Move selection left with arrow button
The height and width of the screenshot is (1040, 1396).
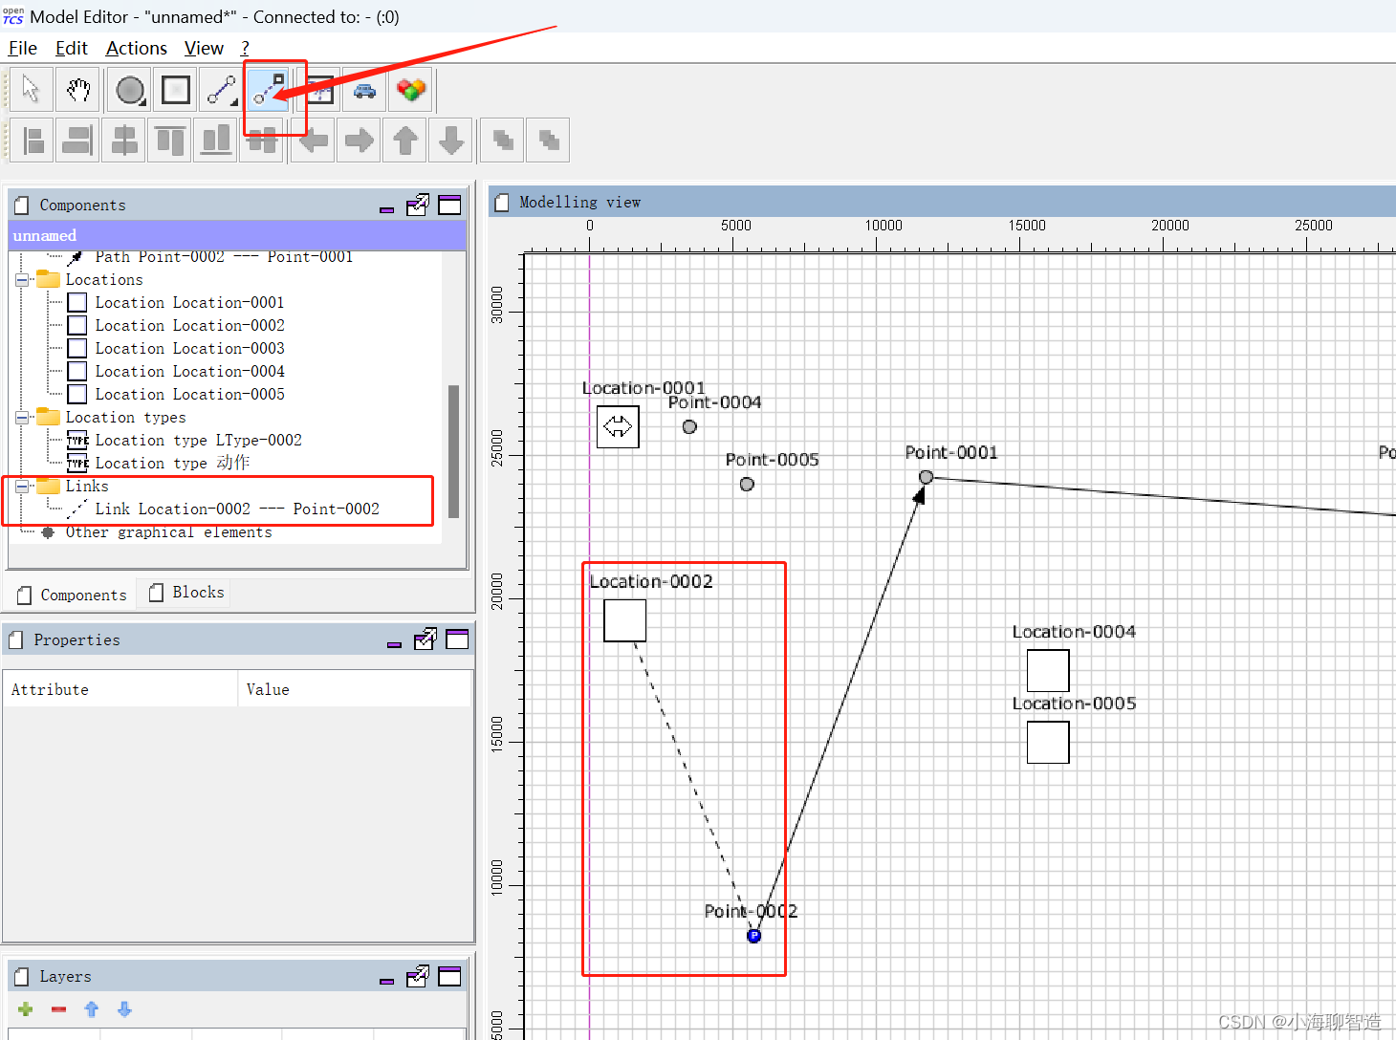(x=313, y=141)
